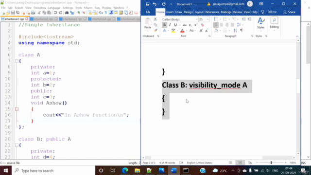This screenshot has width=311, height=175.
Task: Click New file icon in Notepad++ toolbar
Action: [3, 13]
